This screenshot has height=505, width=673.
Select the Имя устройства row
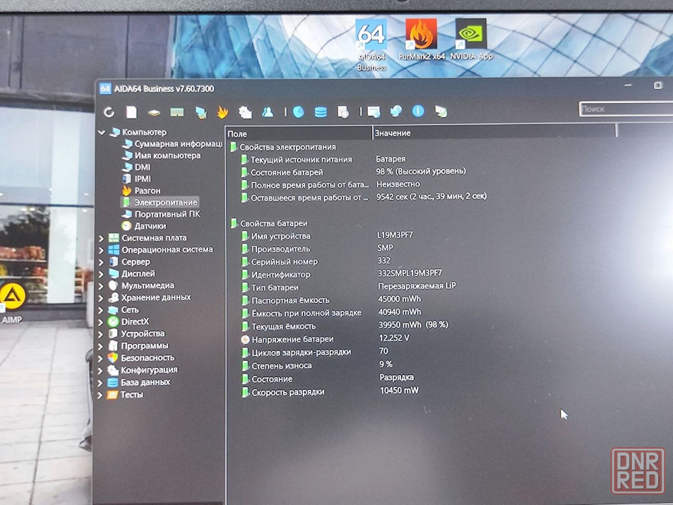coord(327,236)
